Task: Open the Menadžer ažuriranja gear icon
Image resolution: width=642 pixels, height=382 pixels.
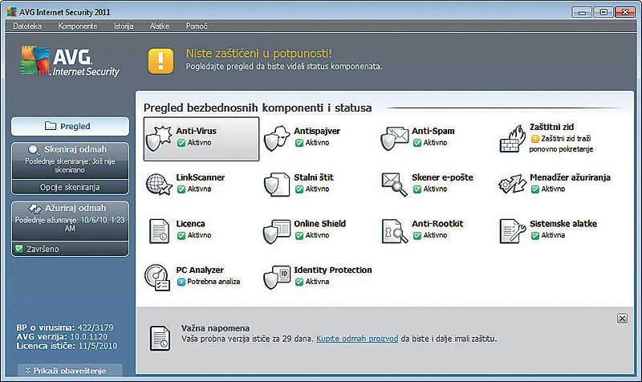Action: point(512,185)
